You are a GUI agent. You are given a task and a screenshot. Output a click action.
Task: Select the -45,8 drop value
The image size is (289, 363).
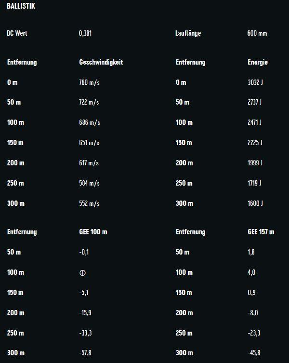coord(254,353)
